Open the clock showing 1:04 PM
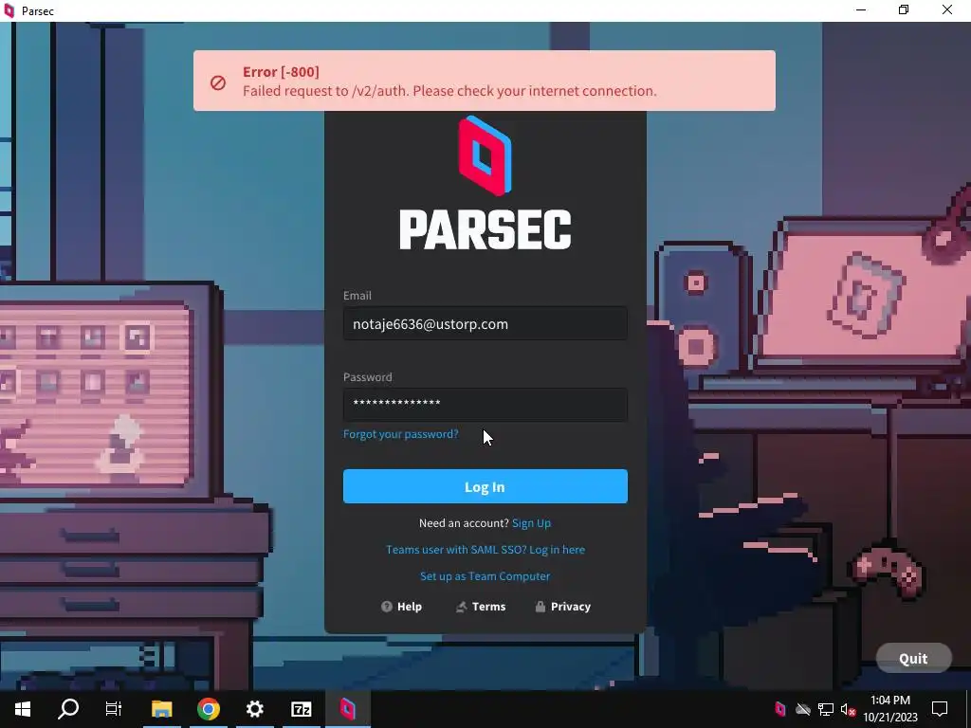 890,709
